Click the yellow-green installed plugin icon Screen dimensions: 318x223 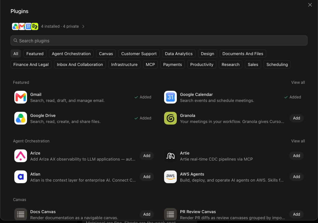point(35,26)
